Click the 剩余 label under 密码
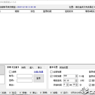 click(x=12, y=85)
